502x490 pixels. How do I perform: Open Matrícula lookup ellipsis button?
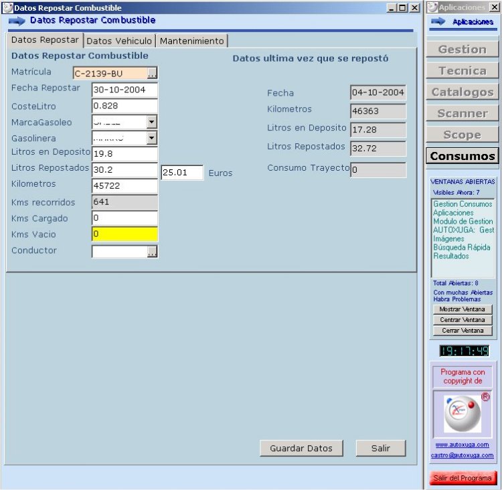[152, 74]
